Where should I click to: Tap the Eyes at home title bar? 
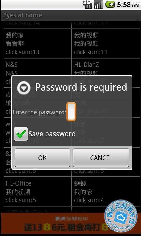(70, 15)
